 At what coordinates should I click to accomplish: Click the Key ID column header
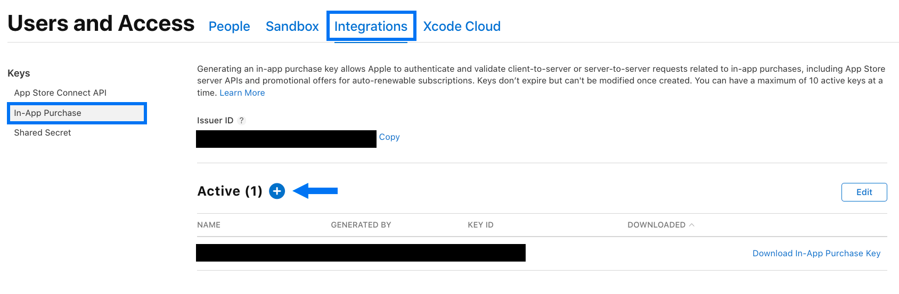point(480,225)
